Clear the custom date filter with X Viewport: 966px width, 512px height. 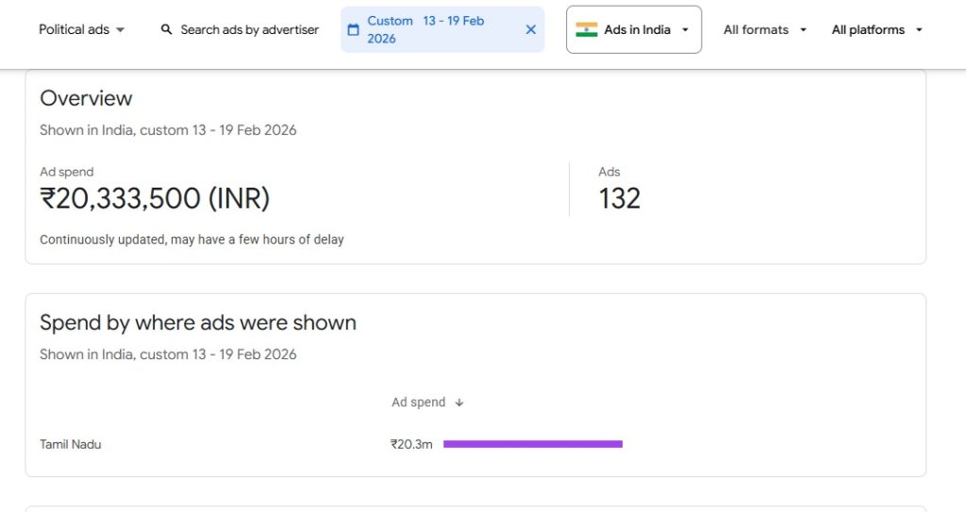point(530,30)
